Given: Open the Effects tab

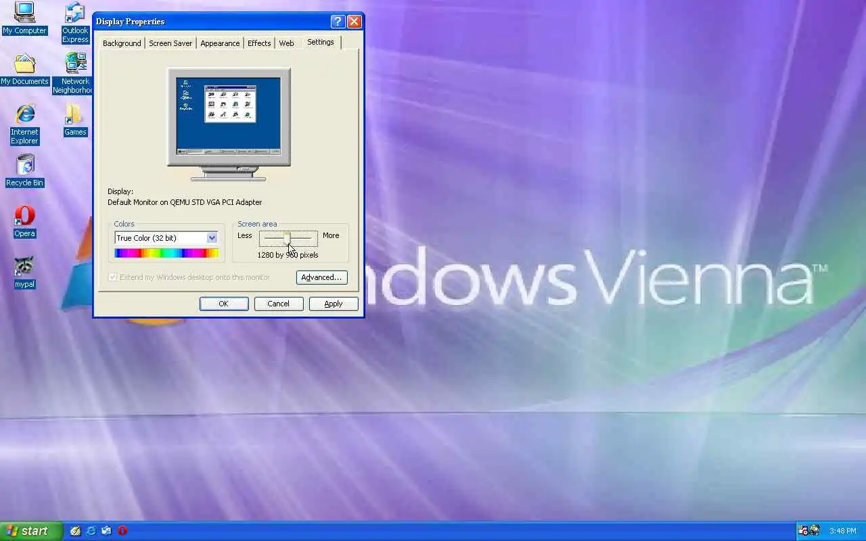Looking at the screenshot, I should coord(259,43).
